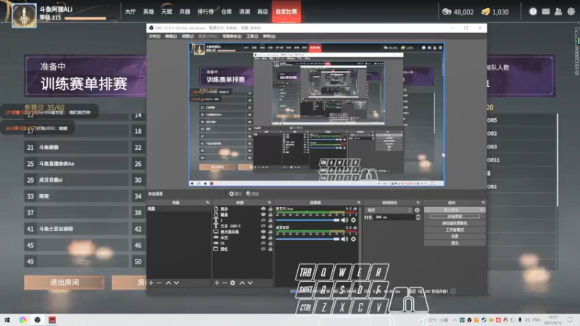Open the OBS icon in taskbar
Screen dimensions: 580x326
(38, 319)
